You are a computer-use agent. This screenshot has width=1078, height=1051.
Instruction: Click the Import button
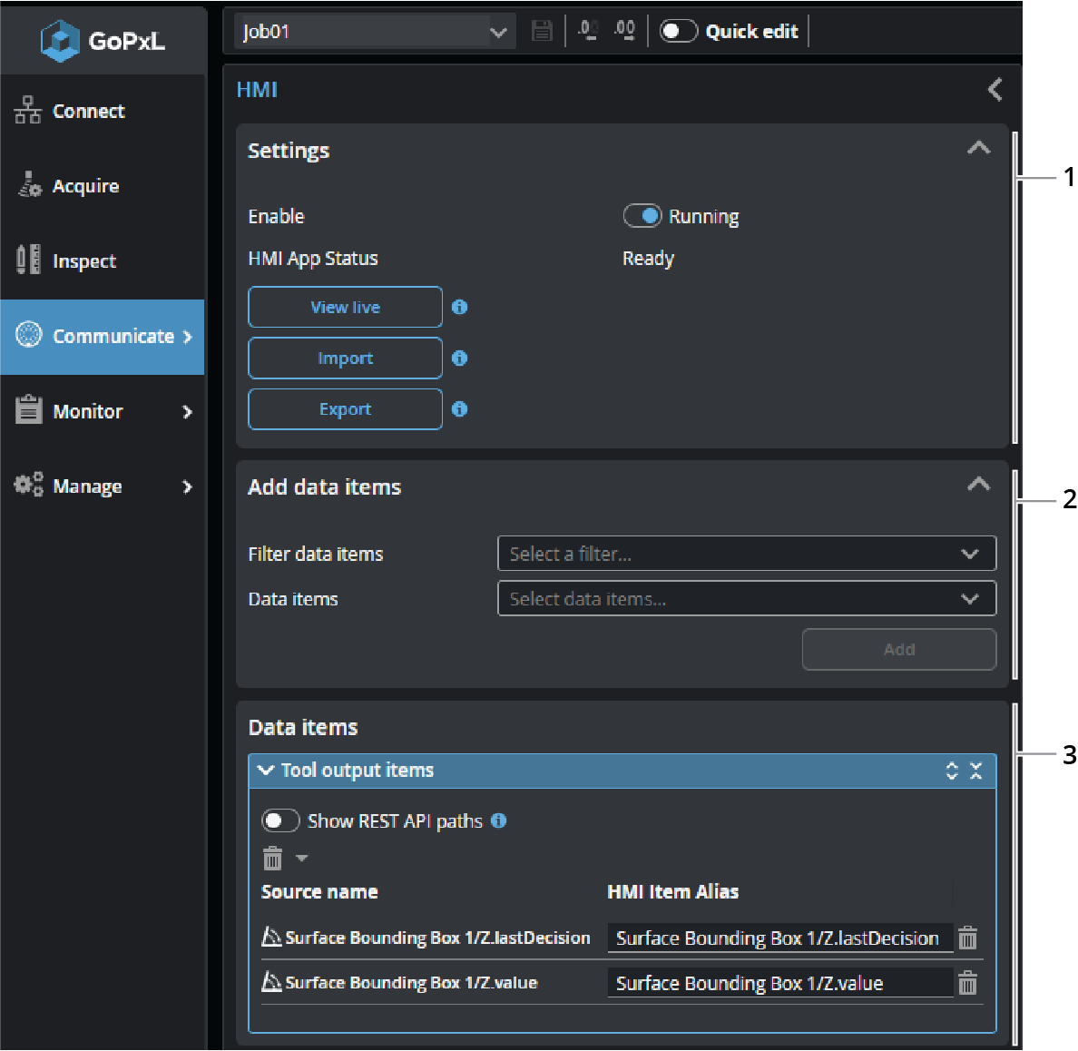[345, 359]
